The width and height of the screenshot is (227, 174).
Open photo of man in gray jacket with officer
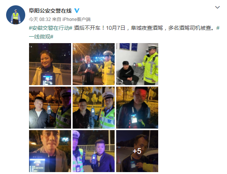click(50, 108)
